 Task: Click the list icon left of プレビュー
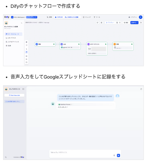101,22
